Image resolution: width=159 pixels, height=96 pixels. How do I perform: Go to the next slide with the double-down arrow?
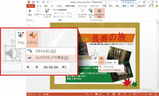point(158,88)
